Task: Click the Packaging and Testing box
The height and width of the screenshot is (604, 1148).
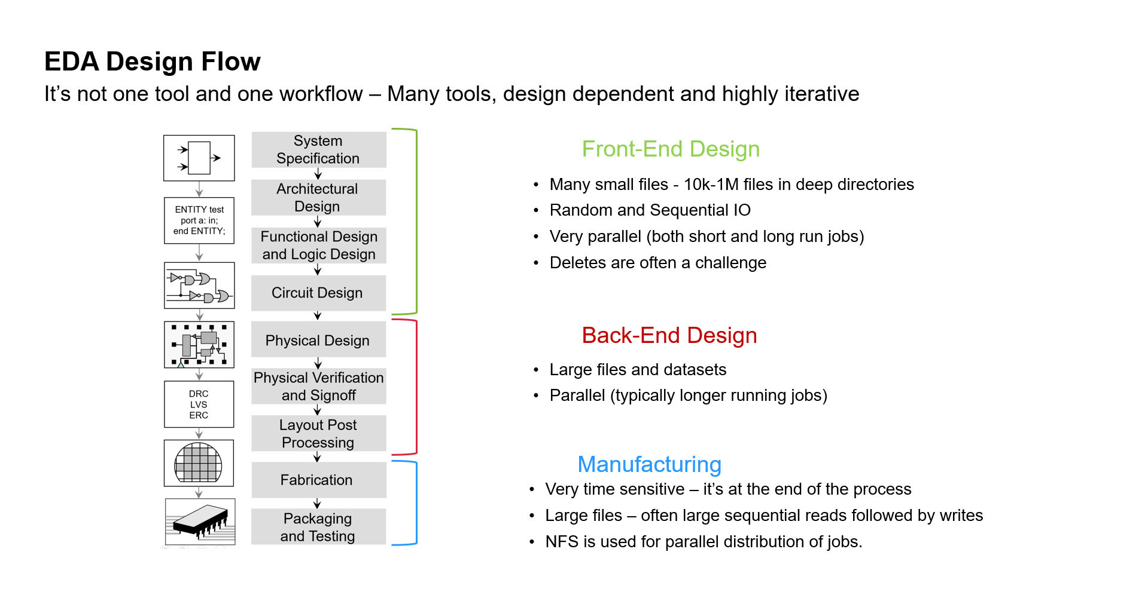Action: tap(318, 527)
